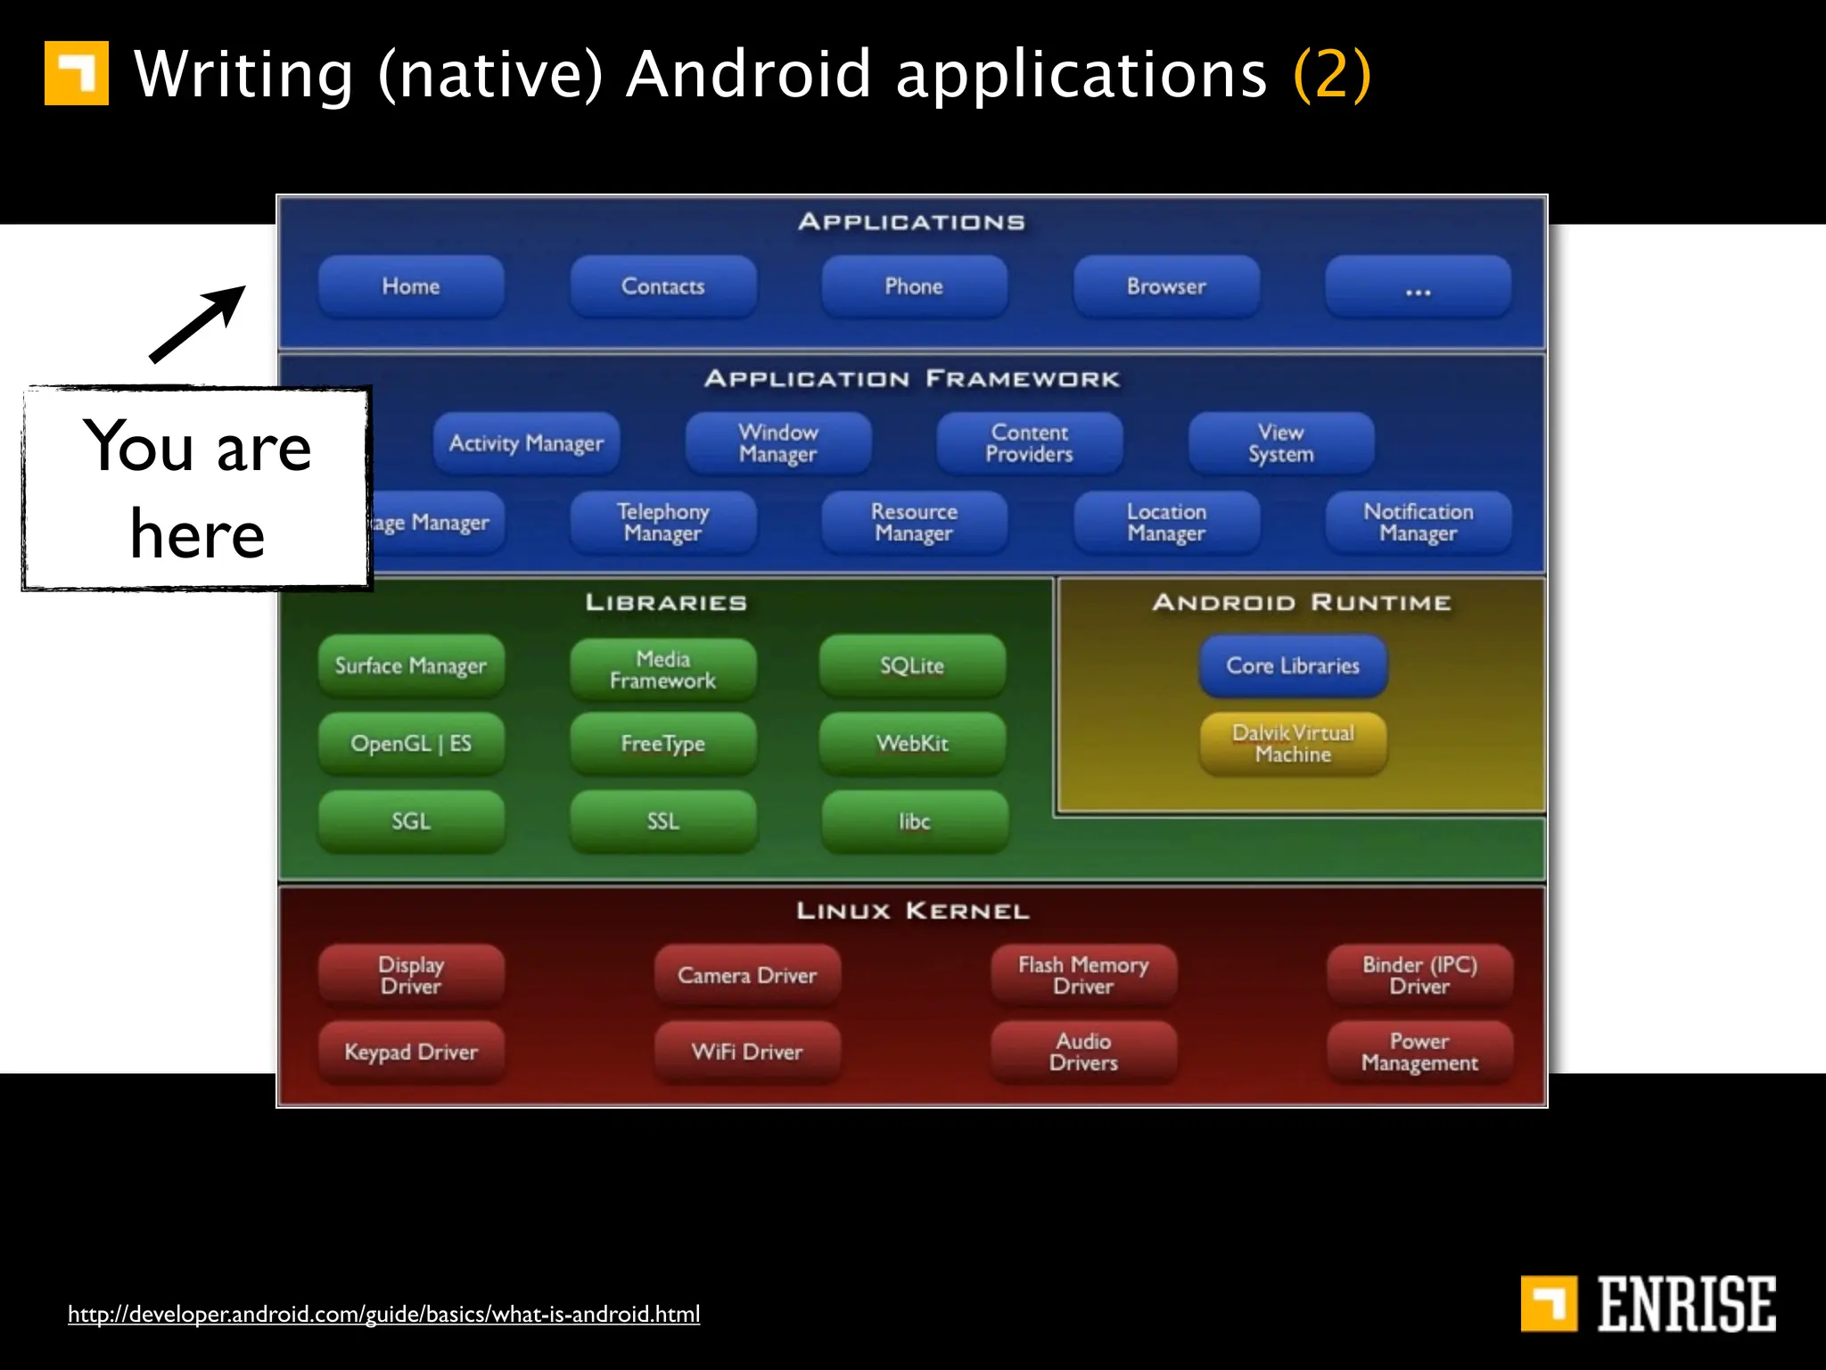This screenshot has height=1370, width=1826.
Task: Click the Application Framework layer heading
Action: click(x=912, y=379)
